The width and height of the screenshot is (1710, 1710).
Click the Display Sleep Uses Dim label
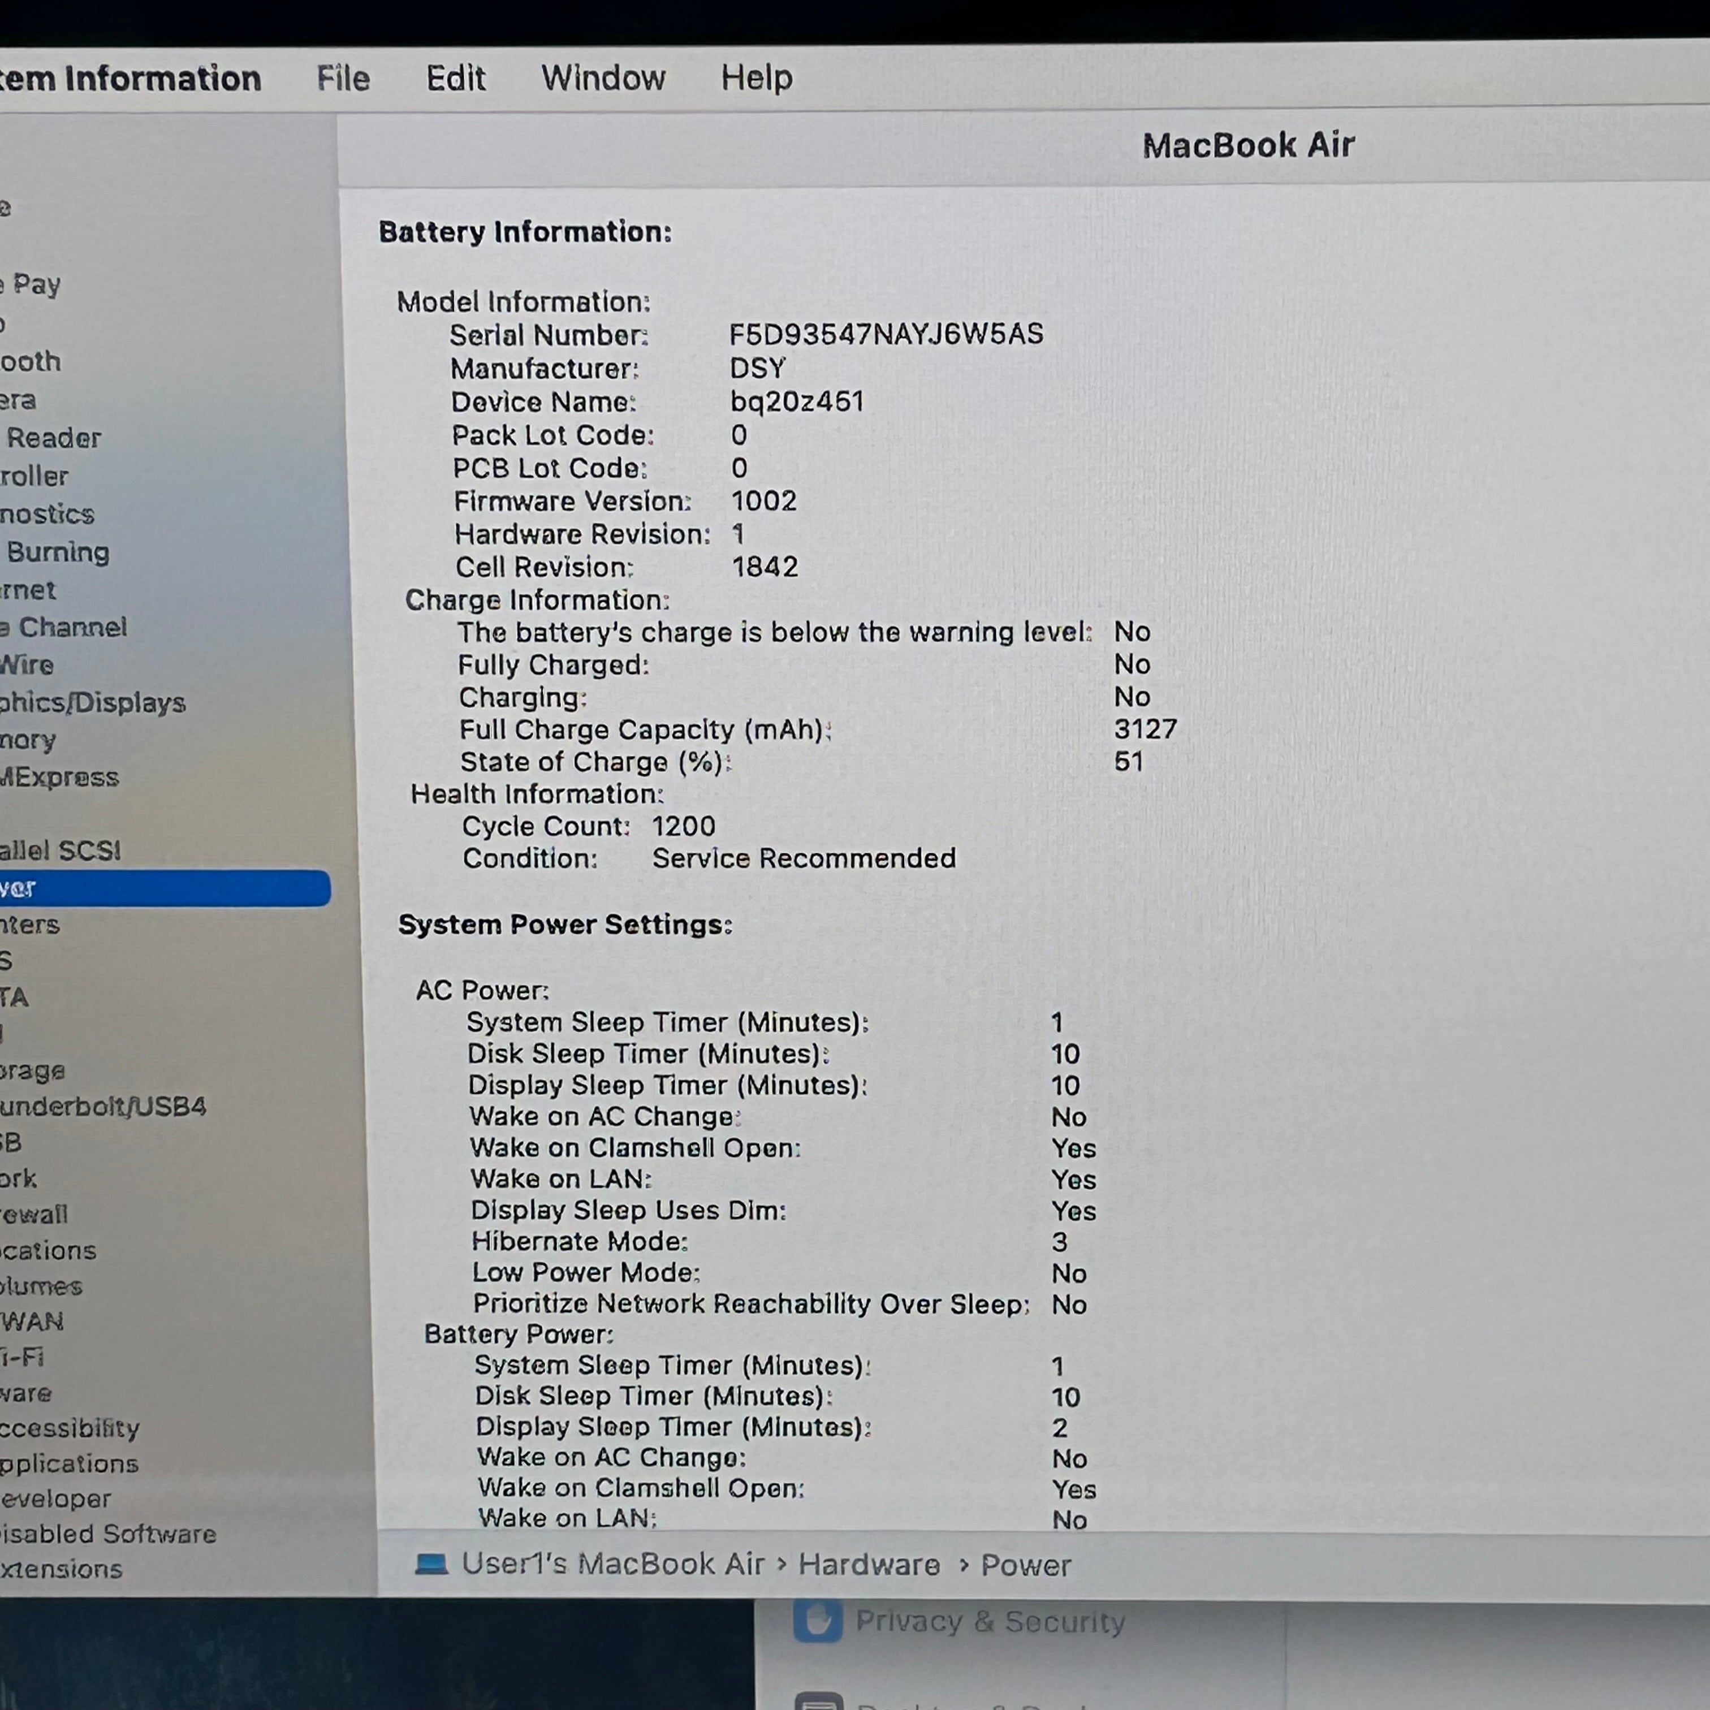click(x=628, y=1210)
